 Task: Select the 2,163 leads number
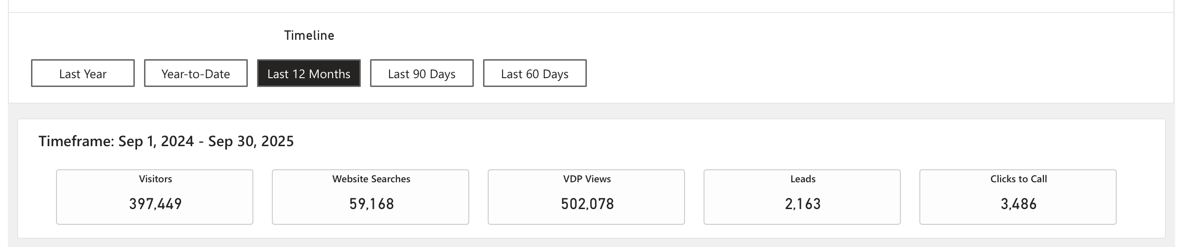click(x=803, y=204)
